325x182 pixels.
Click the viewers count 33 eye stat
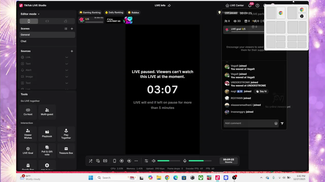[237, 21]
